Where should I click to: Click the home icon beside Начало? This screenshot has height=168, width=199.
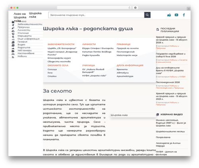pyautogui.click(x=13, y=22)
